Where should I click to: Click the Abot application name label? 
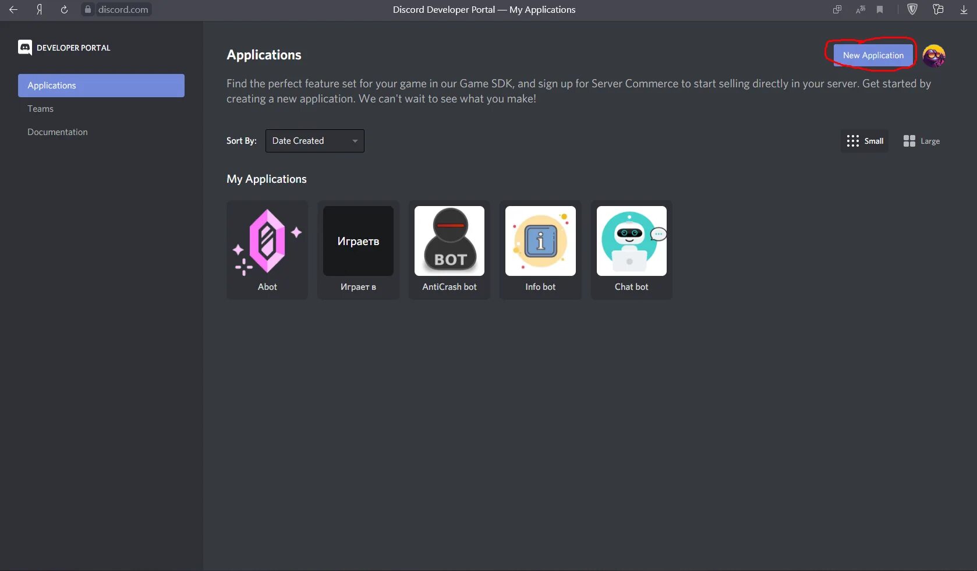tap(267, 287)
